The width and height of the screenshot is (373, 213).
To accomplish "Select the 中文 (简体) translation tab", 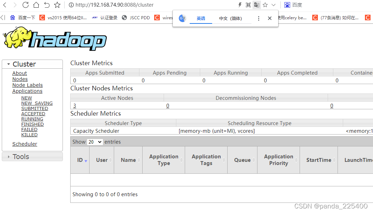I will tap(230, 18).
